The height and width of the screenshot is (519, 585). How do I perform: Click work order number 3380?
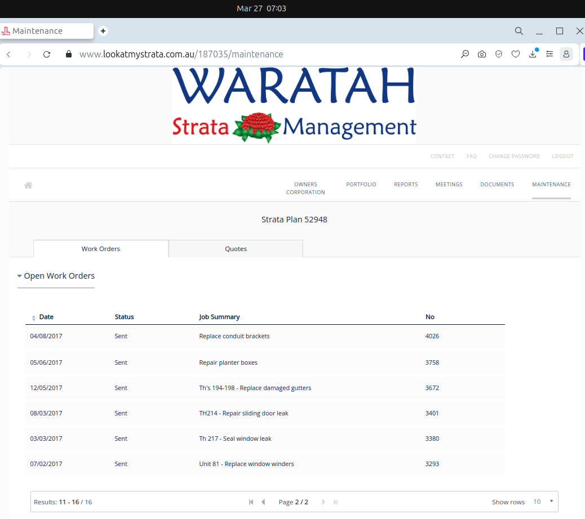(x=432, y=439)
